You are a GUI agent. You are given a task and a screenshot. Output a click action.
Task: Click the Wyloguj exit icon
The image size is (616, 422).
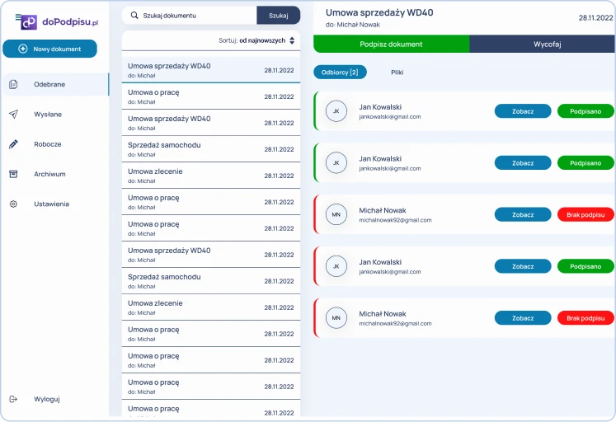[13, 399]
